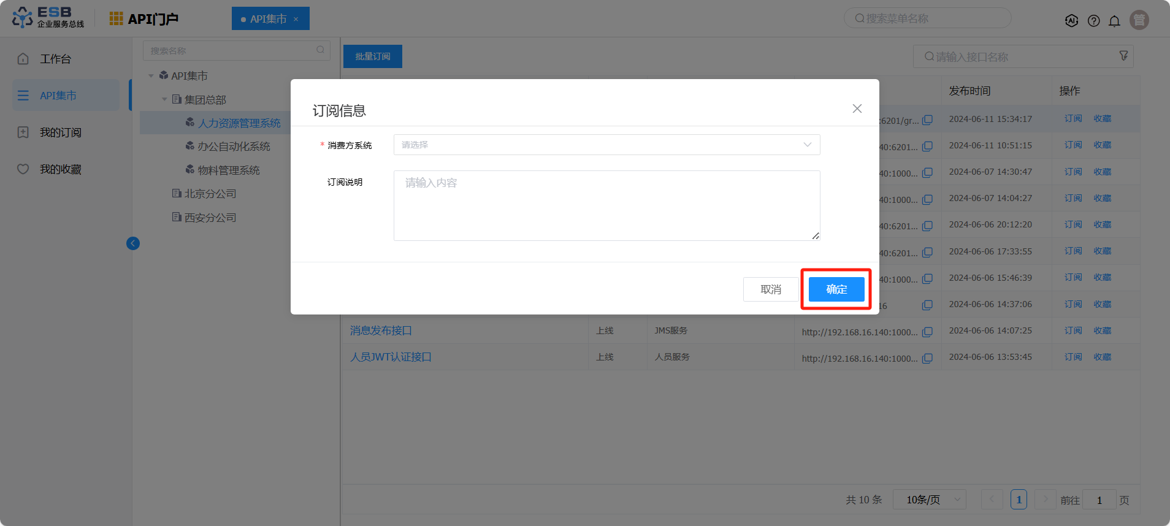The image size is (1170, 526).
Task: Click the notification bell icon
Action: [x=1114, y=21]
